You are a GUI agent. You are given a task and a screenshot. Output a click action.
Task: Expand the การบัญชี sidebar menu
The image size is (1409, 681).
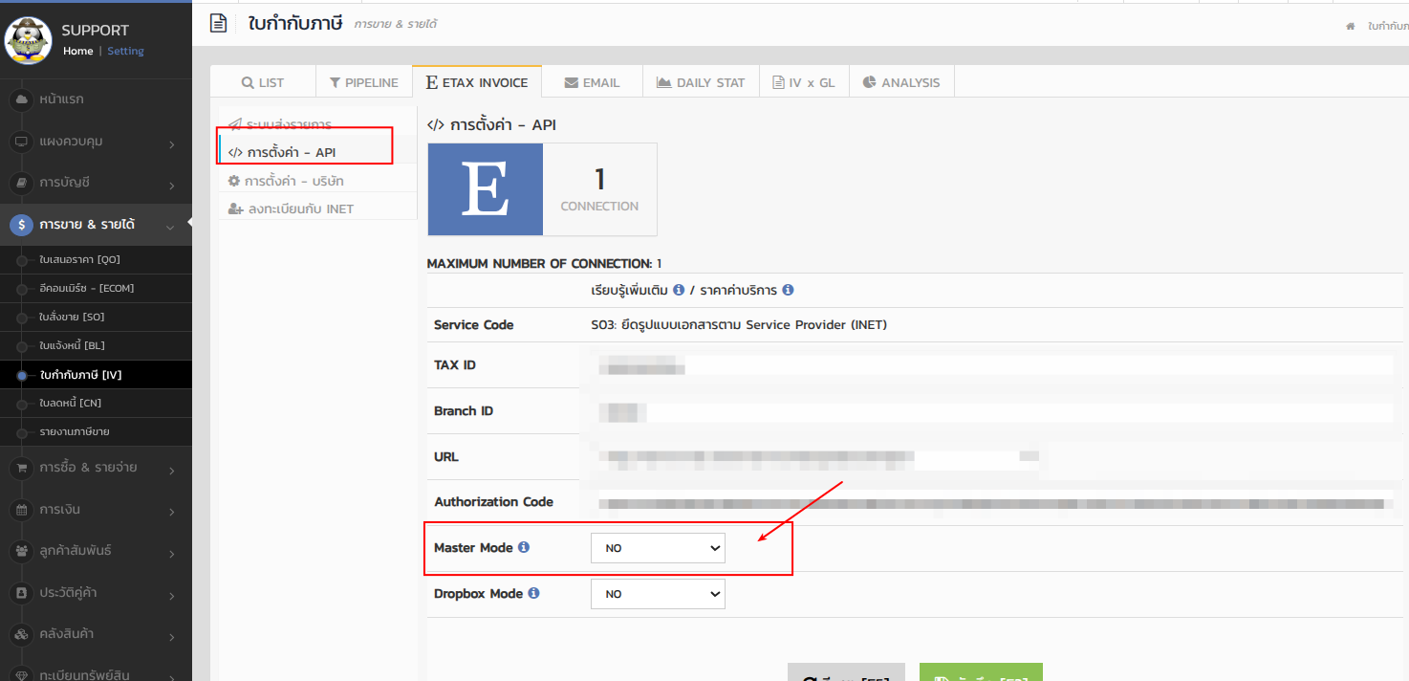(x=96, y=183)
